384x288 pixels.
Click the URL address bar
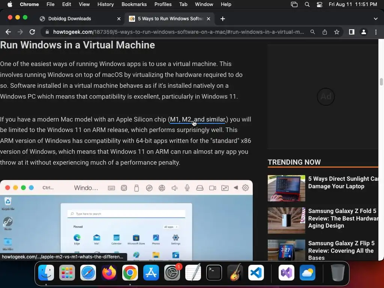pyautogui.click(x=178, y=32)
